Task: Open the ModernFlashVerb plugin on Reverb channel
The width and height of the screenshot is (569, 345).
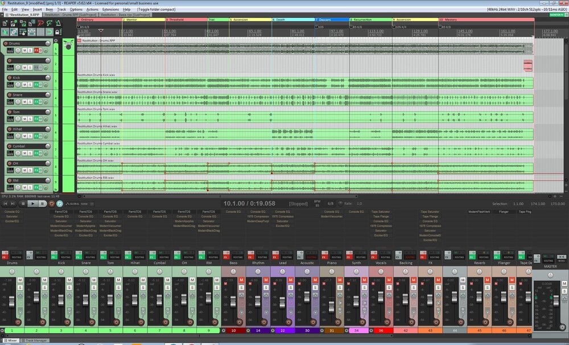Action: [x=479, y=211]
